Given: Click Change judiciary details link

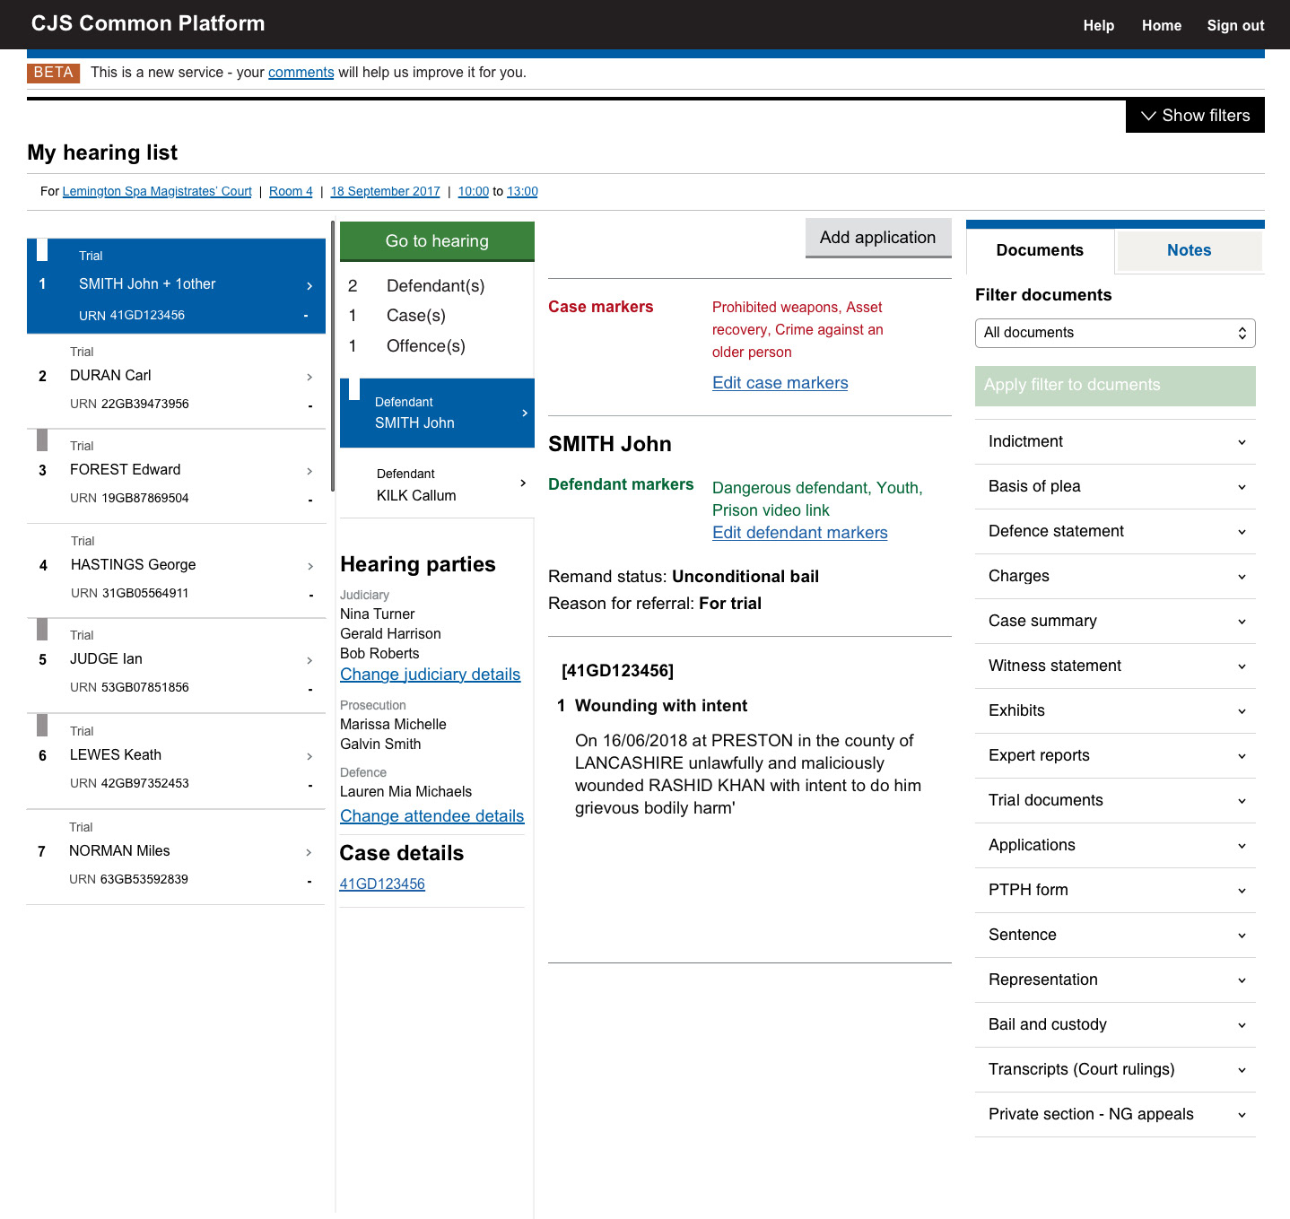Looking at the screenshot, I should point(430,675).
